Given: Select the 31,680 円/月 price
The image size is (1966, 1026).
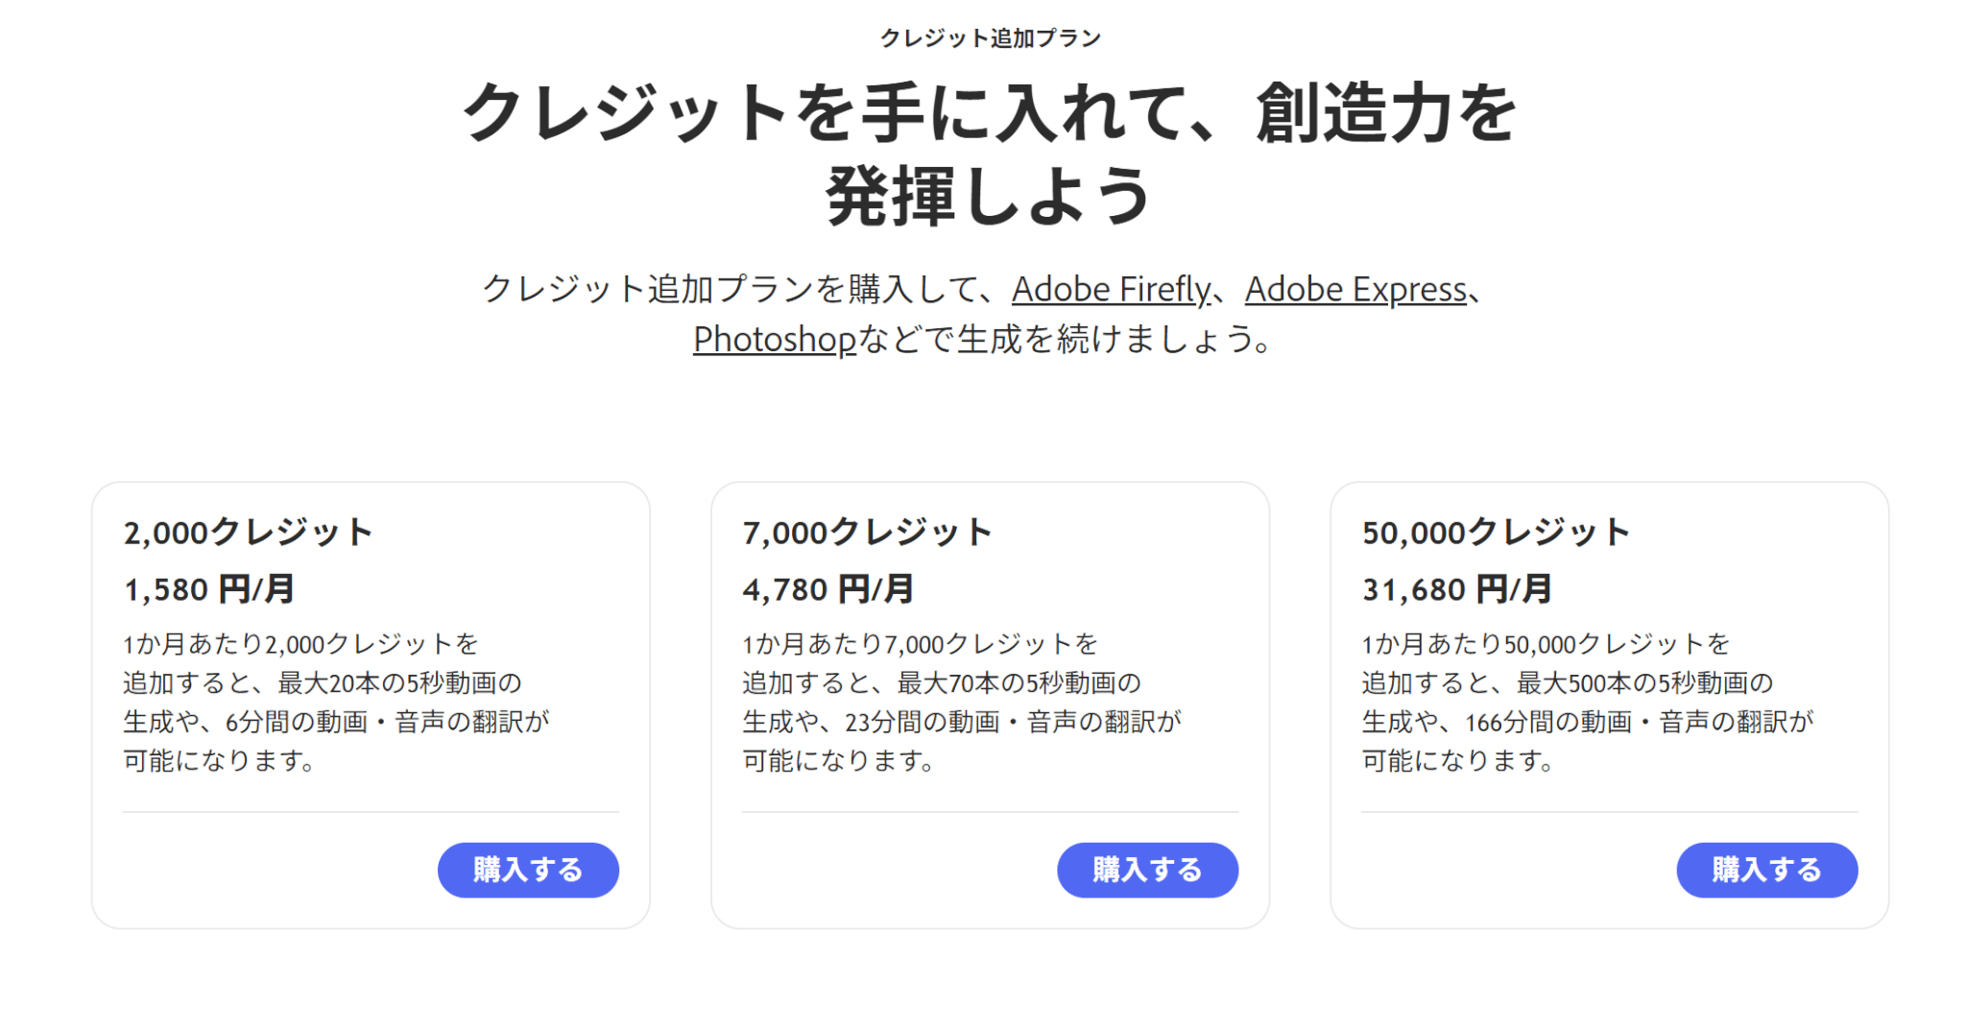Looking at the screenshot, I should point(1456,588).
